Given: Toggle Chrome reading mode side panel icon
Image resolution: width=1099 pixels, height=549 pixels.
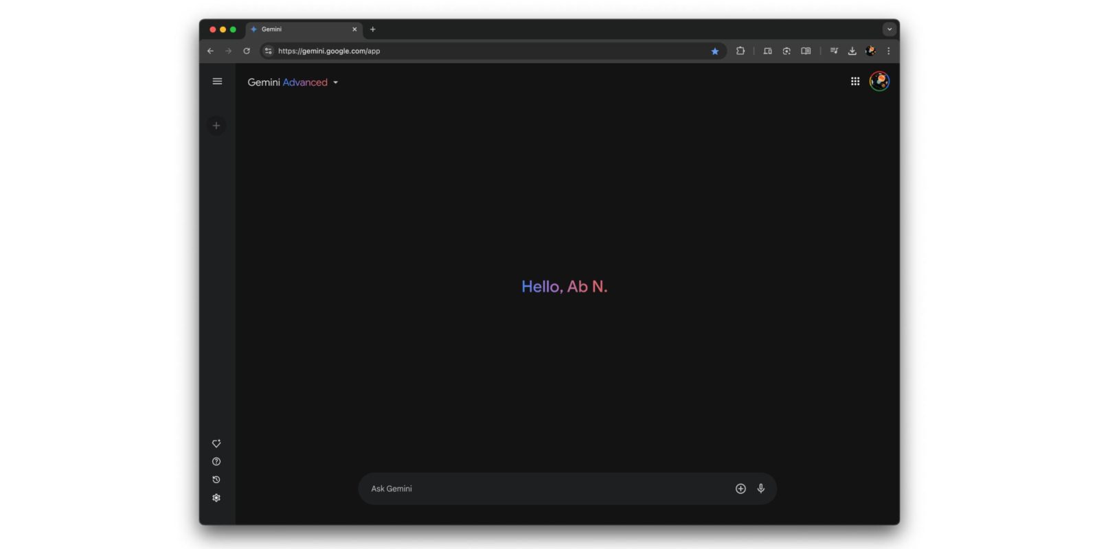Looking at the screenshot, I should tap(806, 51).
